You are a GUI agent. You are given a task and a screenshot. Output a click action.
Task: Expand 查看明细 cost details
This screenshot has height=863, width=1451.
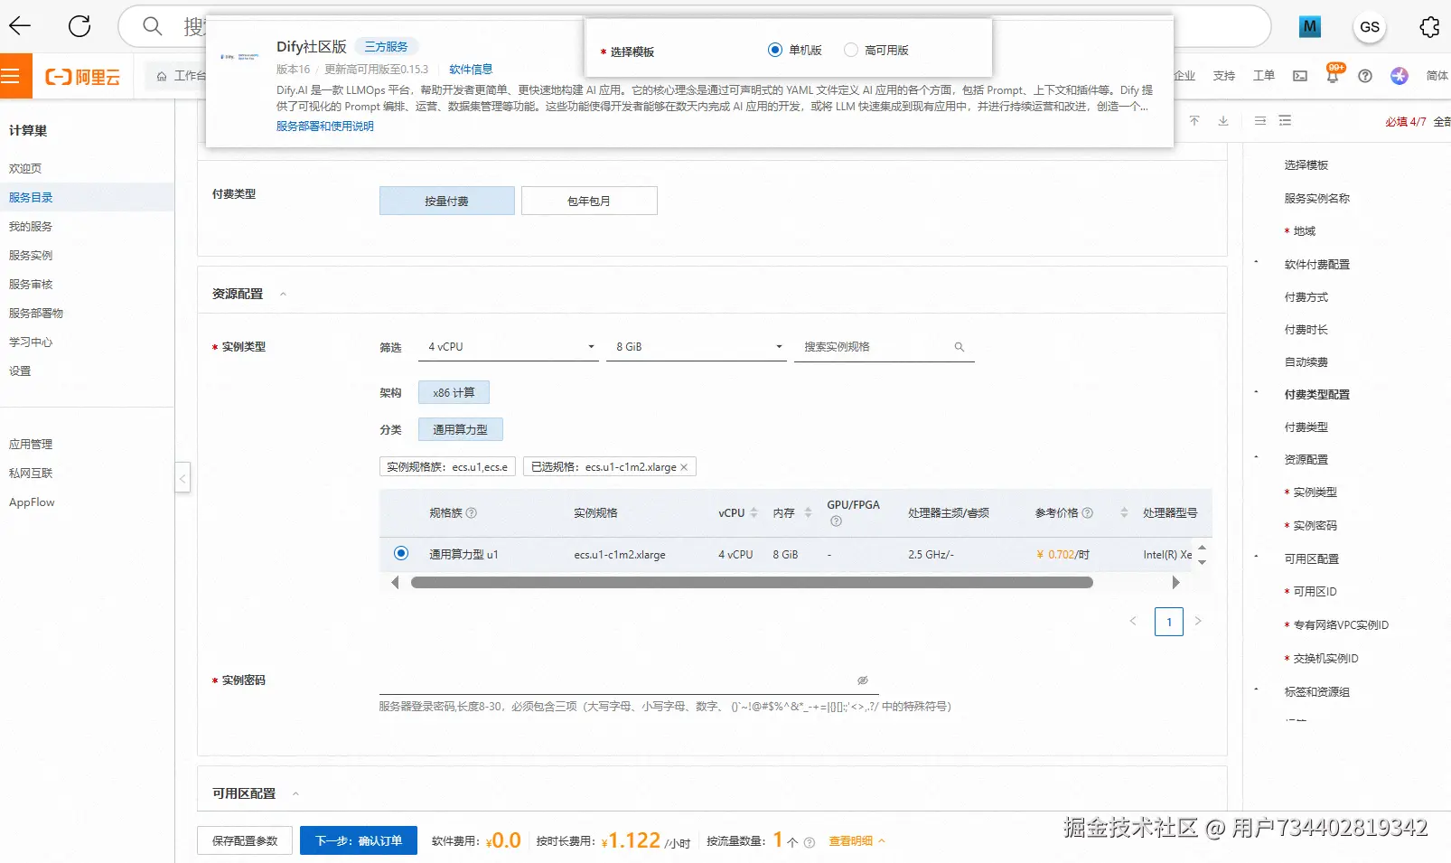point(857,841)
